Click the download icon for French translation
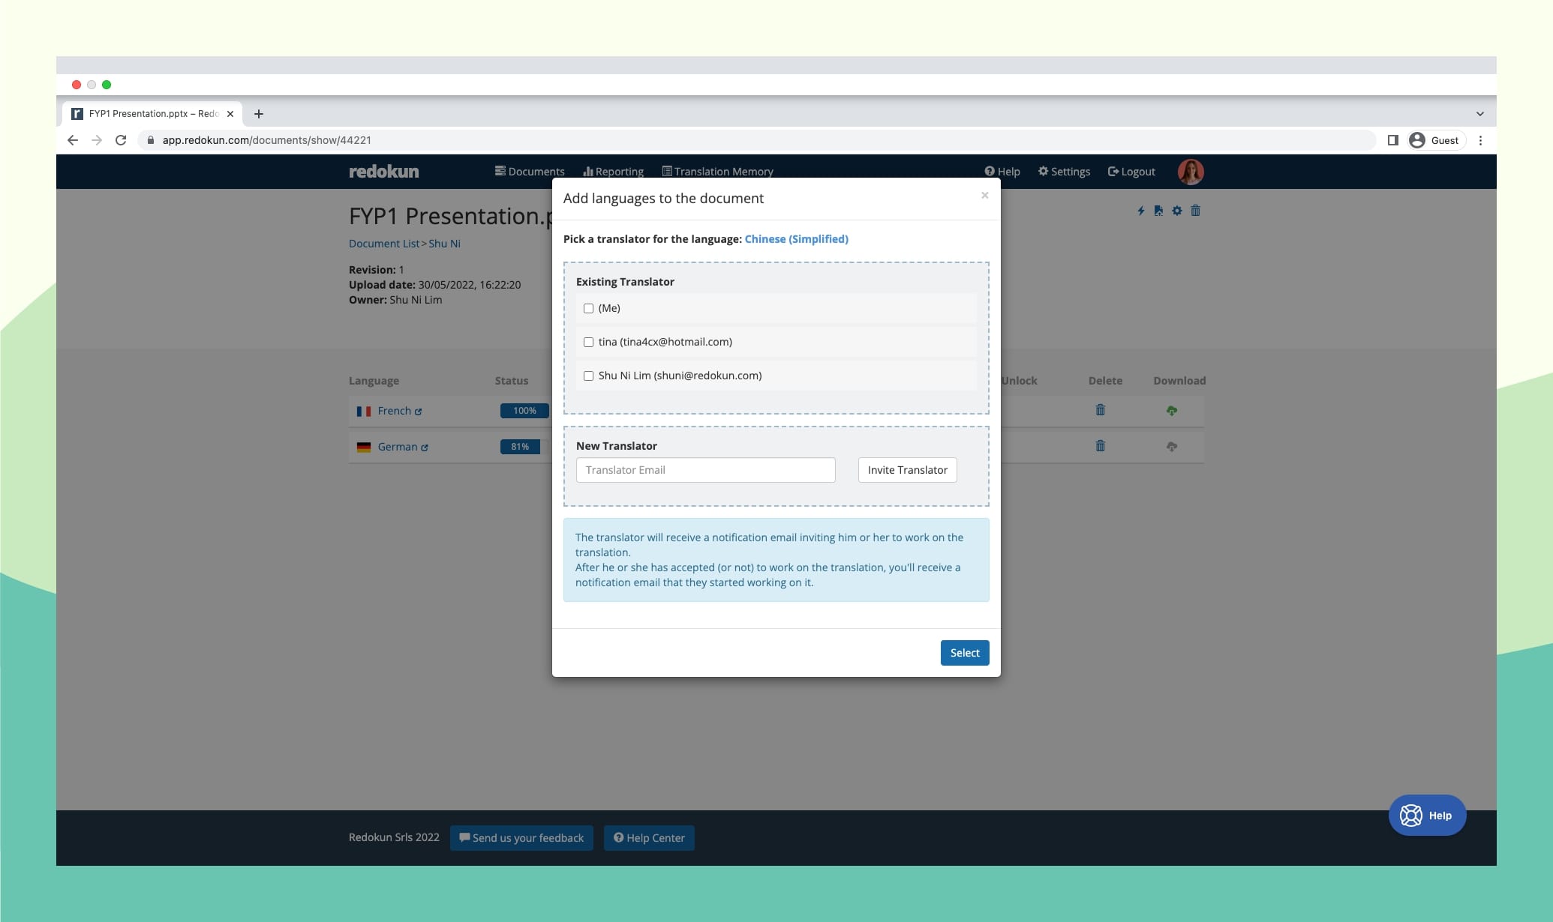 pos(1172,411)
